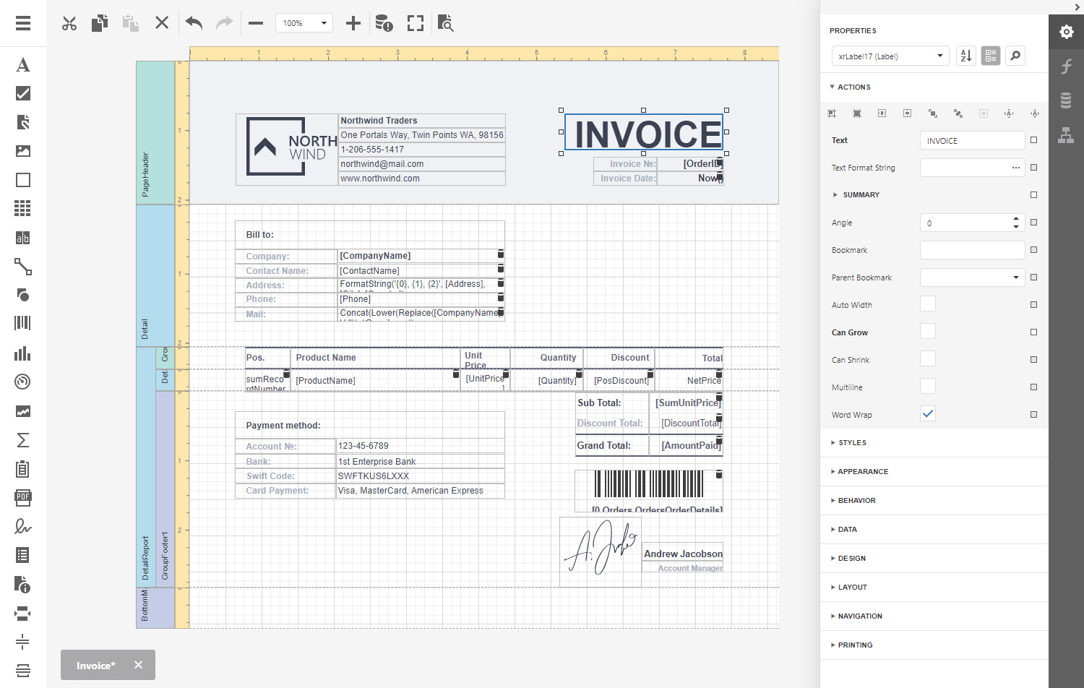This screenshot has height=688, width=1084.
Task: Open the zoom level 100% dropdown
Action: point(304,23)
